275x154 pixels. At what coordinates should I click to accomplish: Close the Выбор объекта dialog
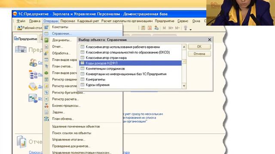click(210, 40)
